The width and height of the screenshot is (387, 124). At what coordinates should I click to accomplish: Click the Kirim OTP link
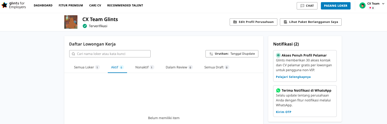[x=284, y=112]
